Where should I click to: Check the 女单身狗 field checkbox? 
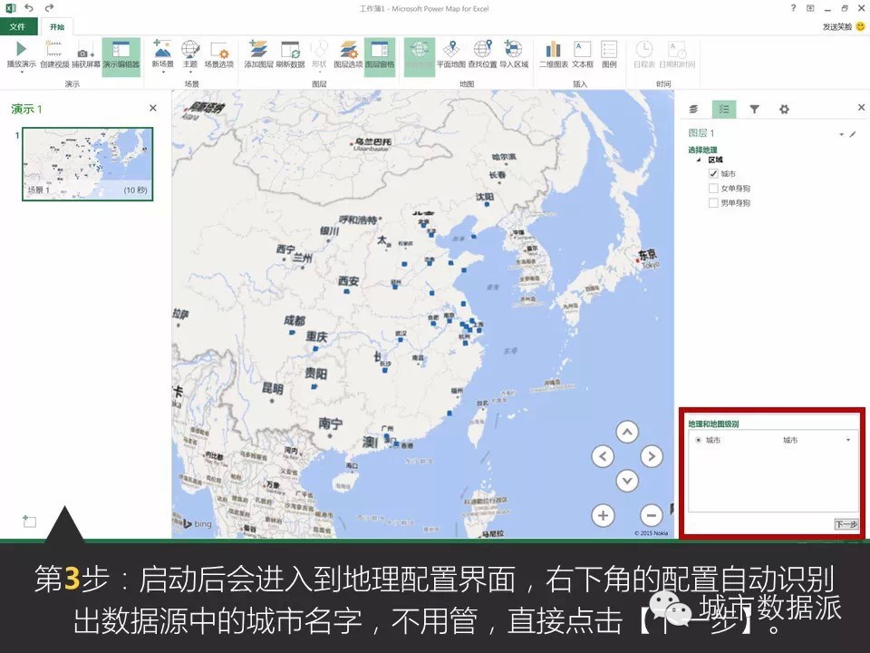pyautogui.click(x=713, y=189)
